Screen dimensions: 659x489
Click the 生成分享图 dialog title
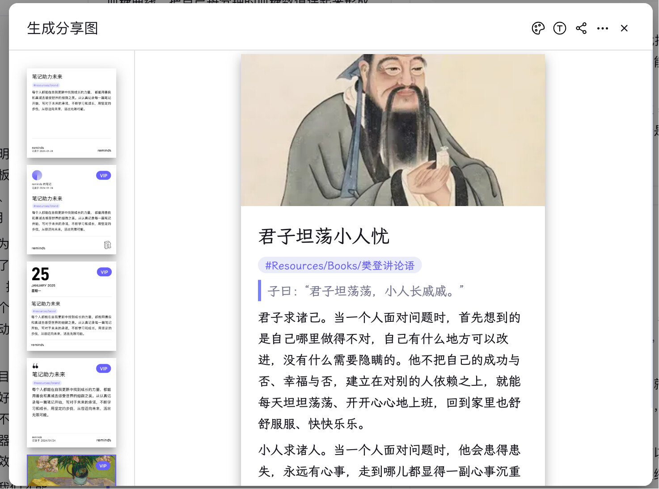63,28
